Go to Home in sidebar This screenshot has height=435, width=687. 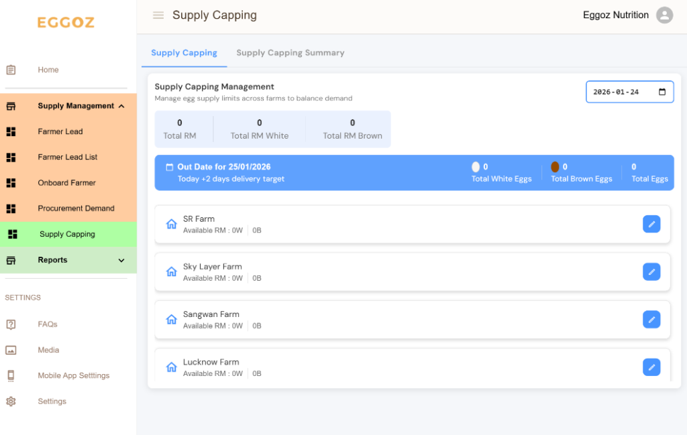pyautogui.click(x=48, y=70)
